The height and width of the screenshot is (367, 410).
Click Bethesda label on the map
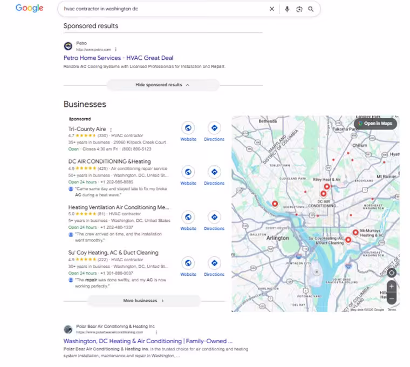pyautogui.click(x=268, y=121)
